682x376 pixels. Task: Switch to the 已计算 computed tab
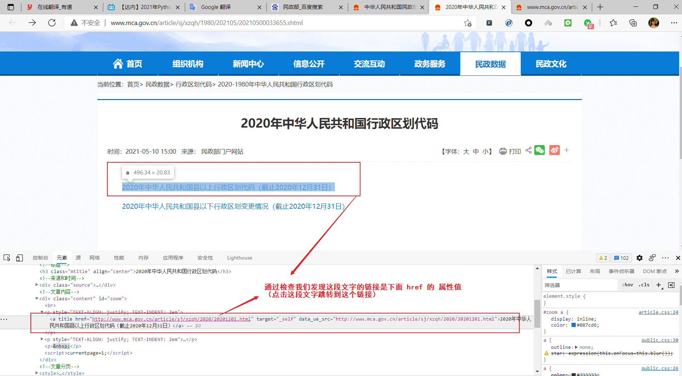coord(574,271)
